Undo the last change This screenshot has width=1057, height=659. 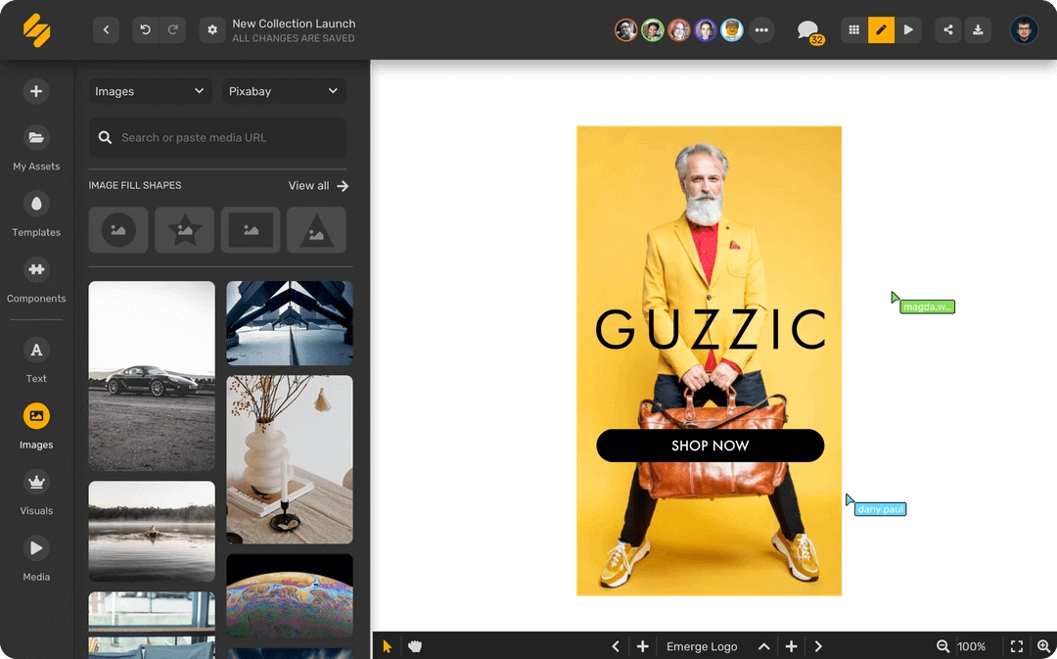[145, 29]
